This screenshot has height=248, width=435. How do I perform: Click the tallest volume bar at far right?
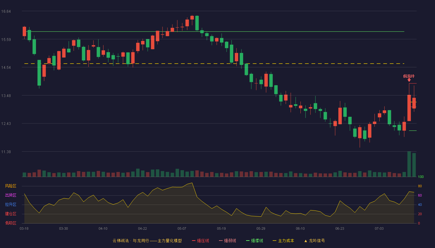tap(409, 164)
